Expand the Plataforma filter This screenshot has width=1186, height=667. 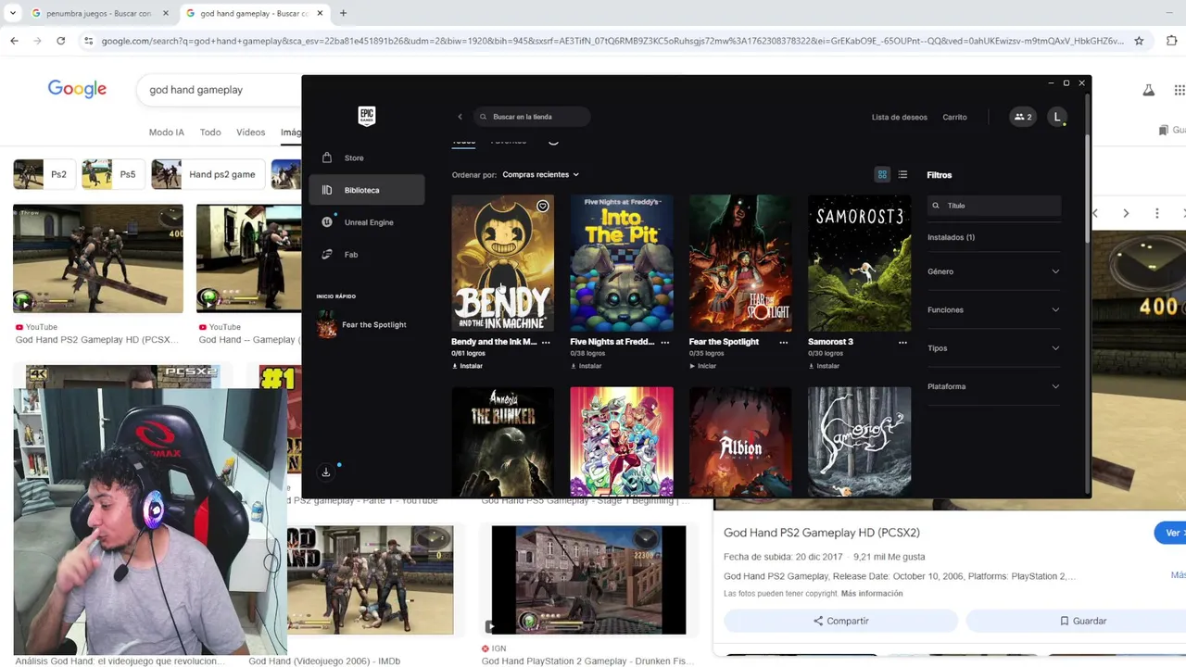(x=993, y=386)
